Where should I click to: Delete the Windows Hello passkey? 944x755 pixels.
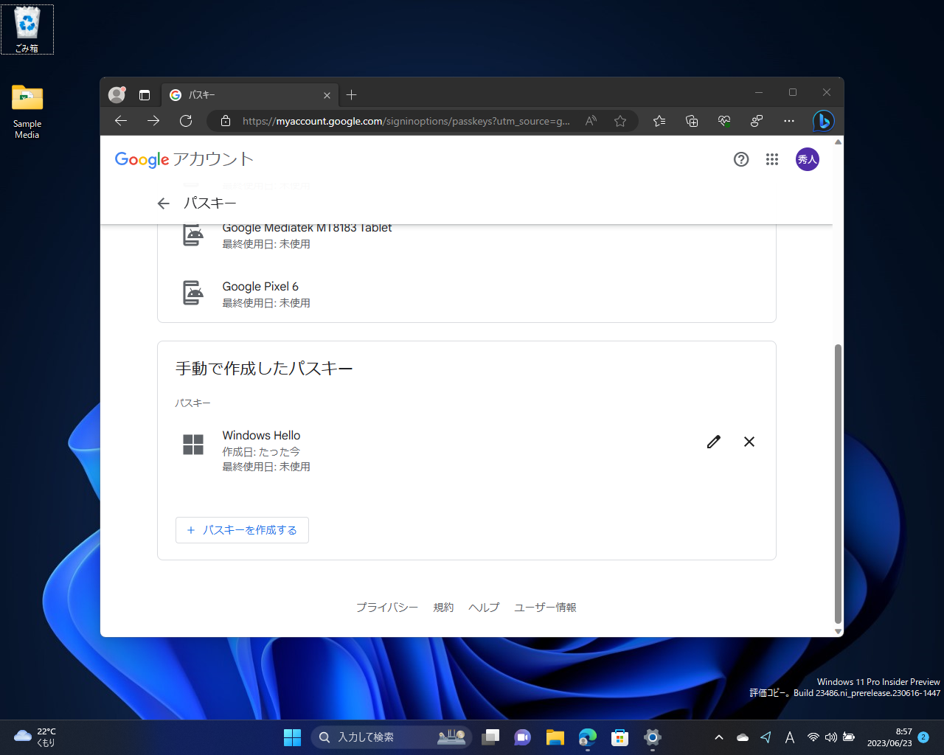749,442
